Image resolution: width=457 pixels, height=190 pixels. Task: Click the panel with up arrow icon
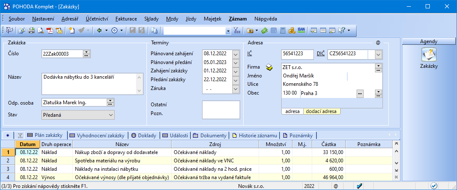point(332,30)
